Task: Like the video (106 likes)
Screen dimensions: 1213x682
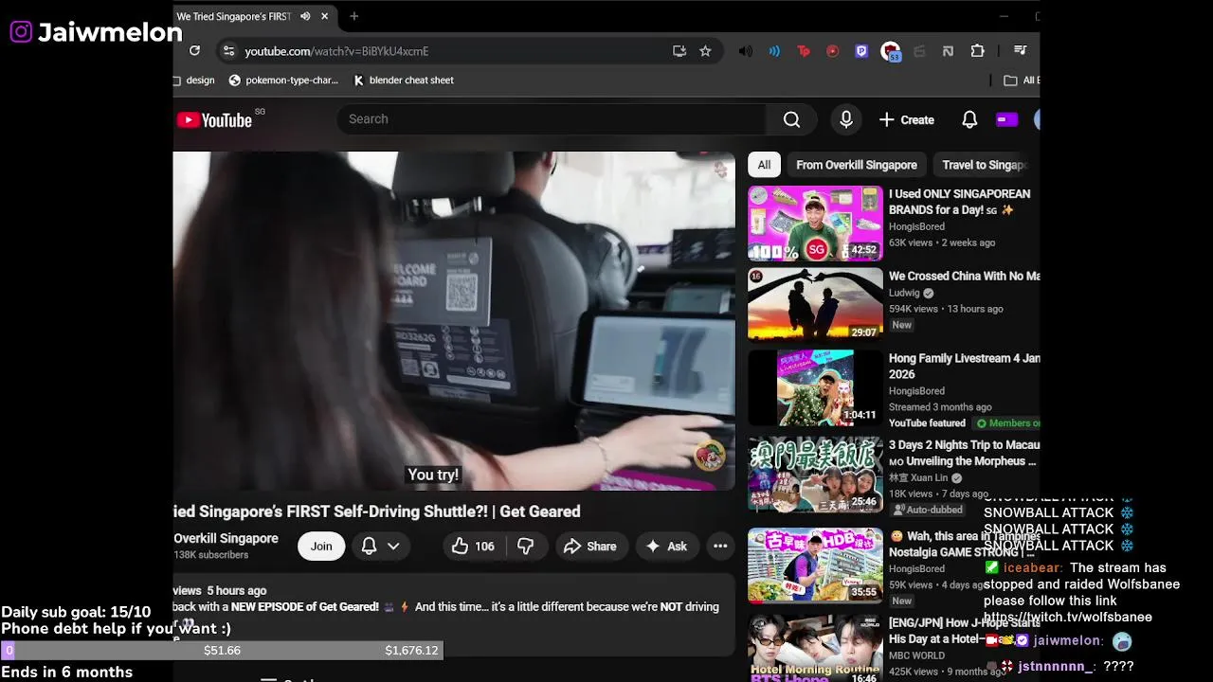Action: click(x=474, y=547)
